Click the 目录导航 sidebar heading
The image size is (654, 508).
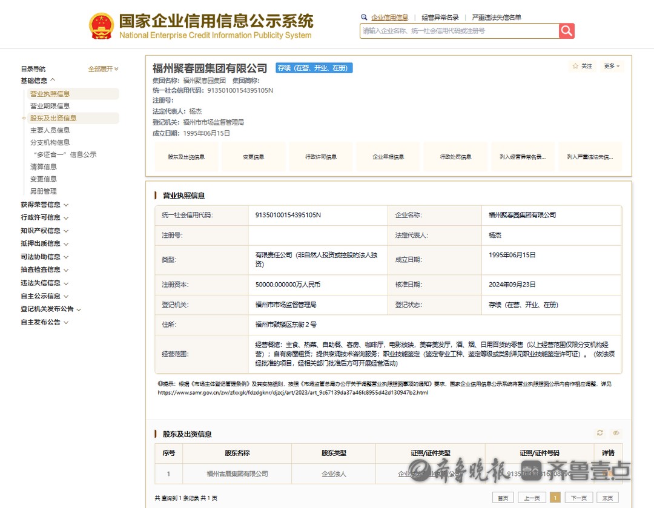[33, 69]
